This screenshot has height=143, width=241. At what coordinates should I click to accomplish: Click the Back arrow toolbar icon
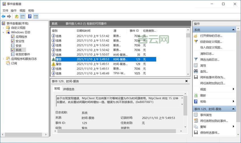(x=3, y=16)
